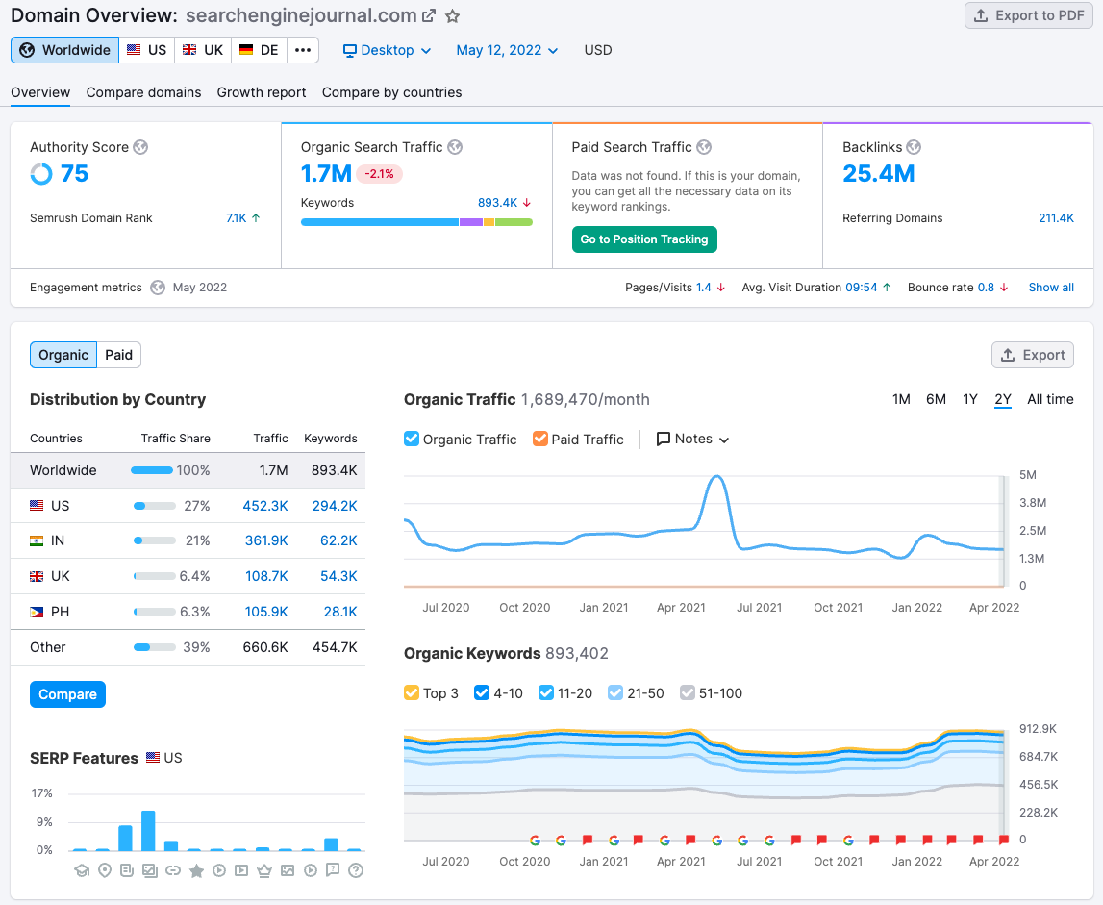This screenshot has width=1103, height=905.
Task: Click the Go to Position Tracking button
Action: [644, 239]
